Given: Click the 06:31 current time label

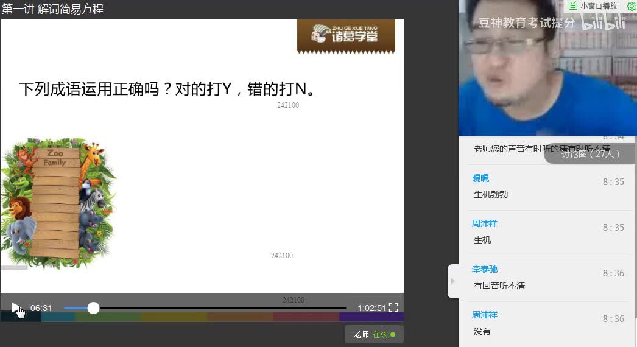Looking at the screenshot, I should 41,308.
